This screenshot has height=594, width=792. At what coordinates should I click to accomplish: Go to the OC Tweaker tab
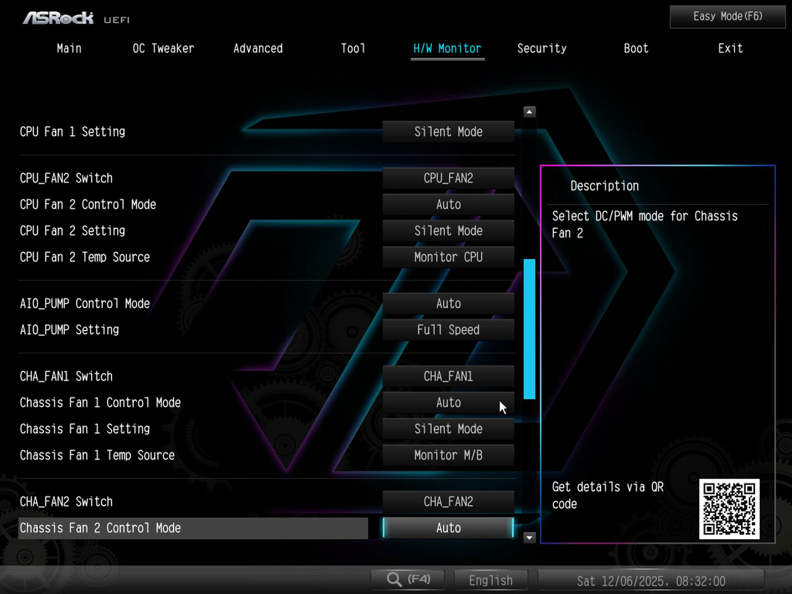coord(163,49)
